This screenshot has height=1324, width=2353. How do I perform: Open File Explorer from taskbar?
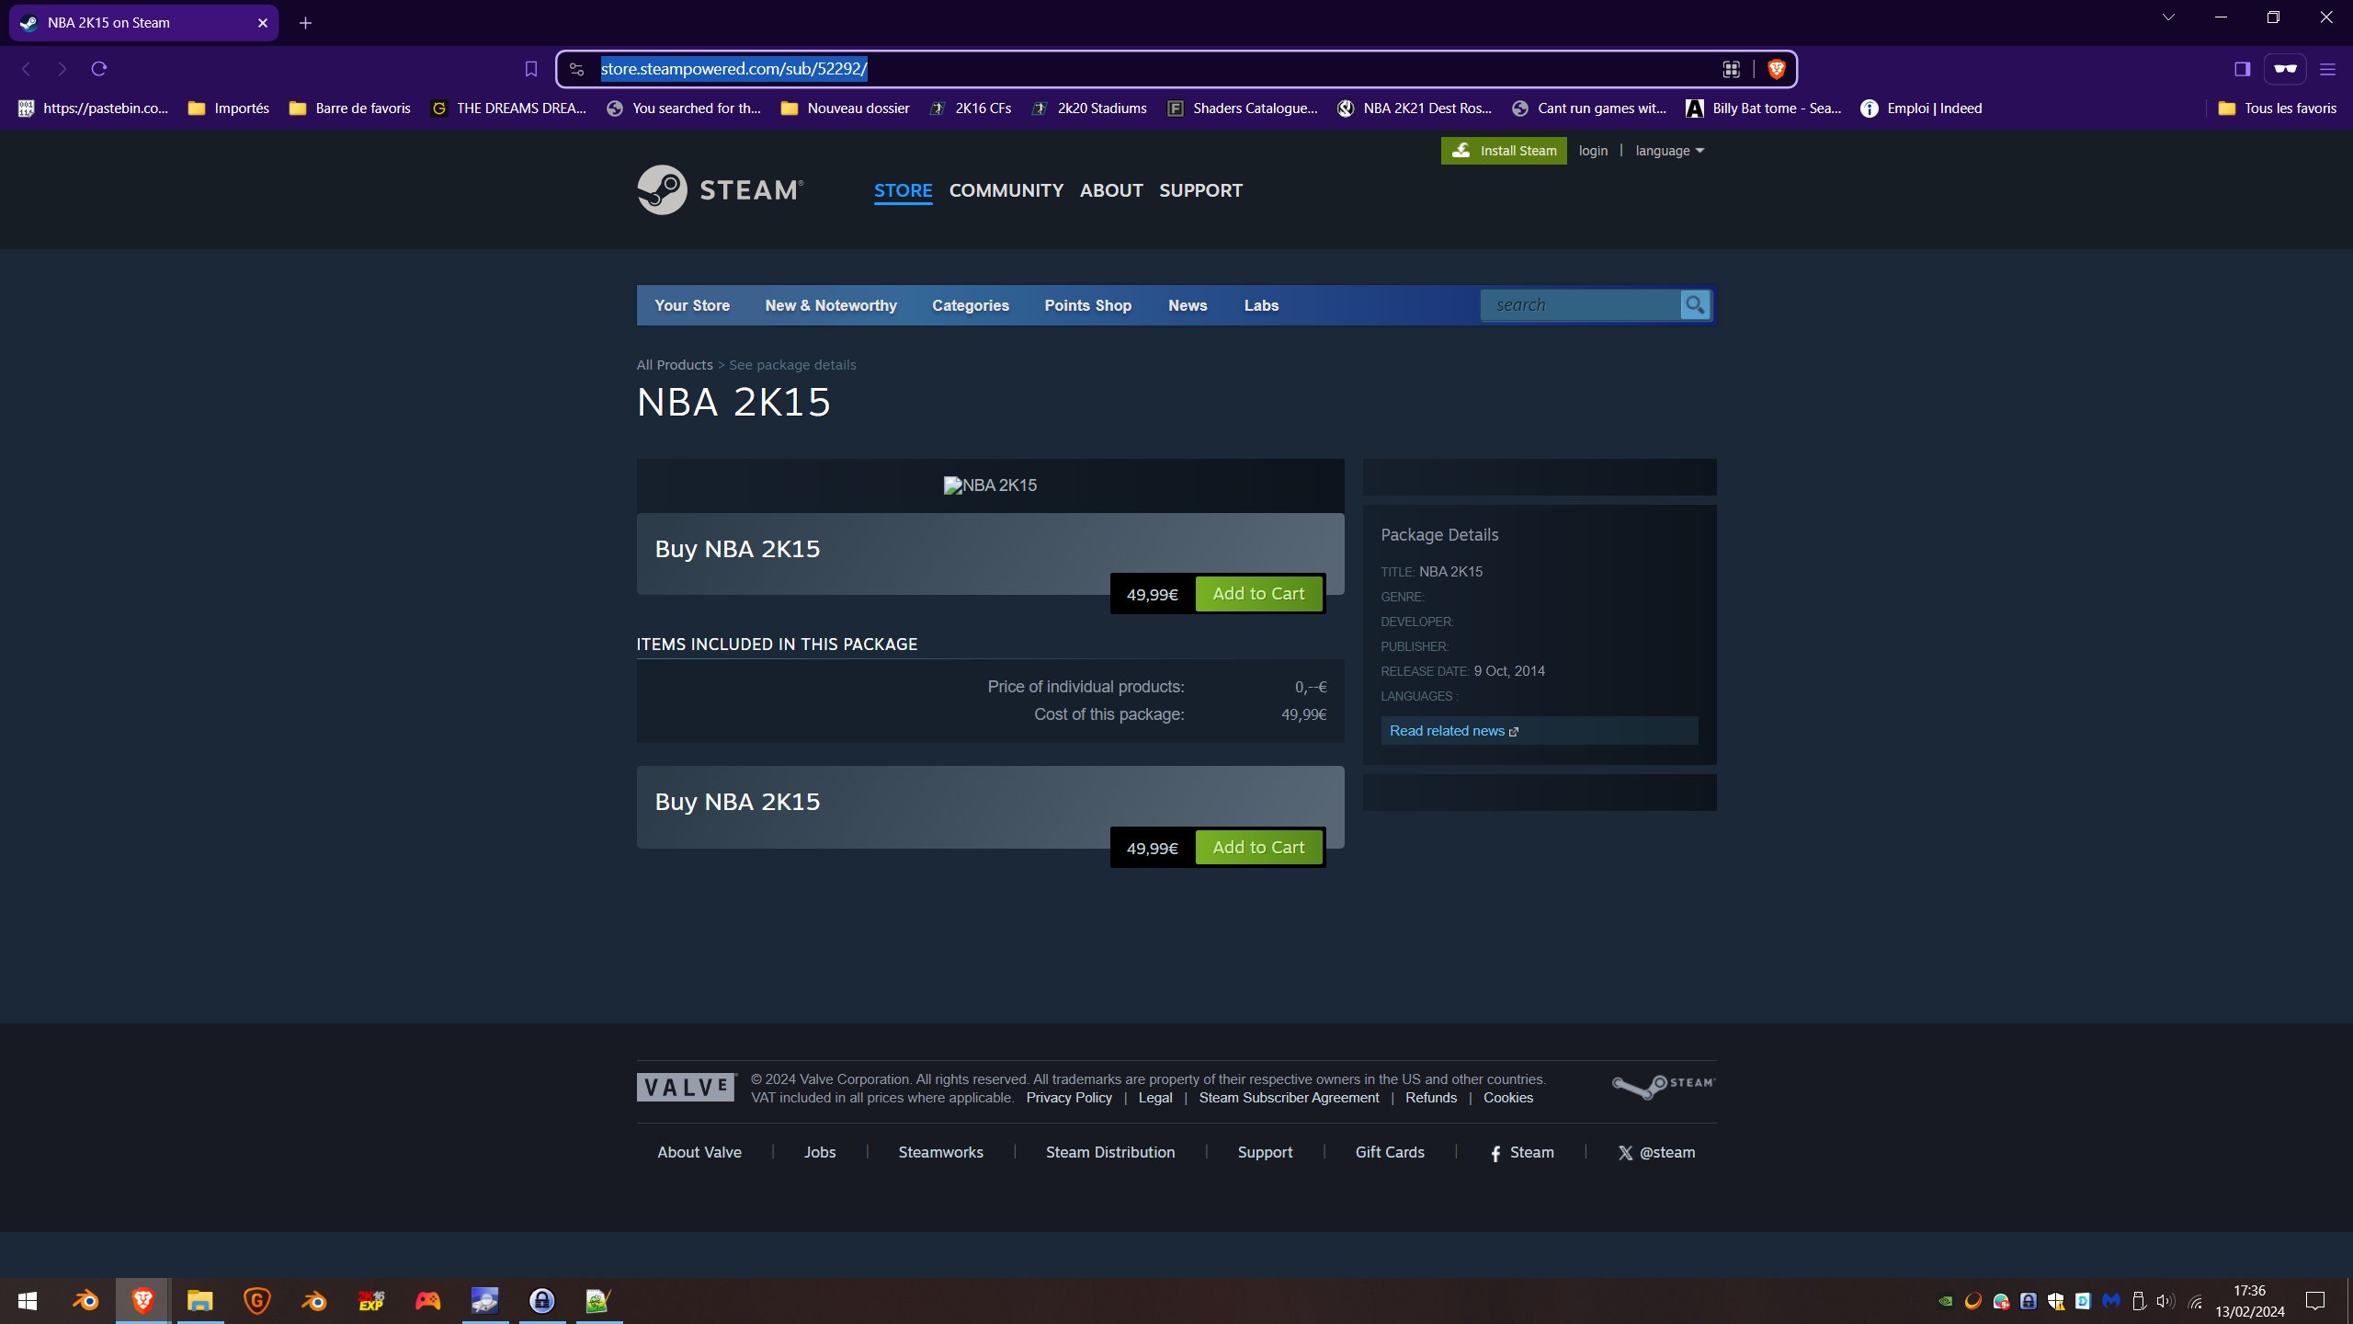199,1301
